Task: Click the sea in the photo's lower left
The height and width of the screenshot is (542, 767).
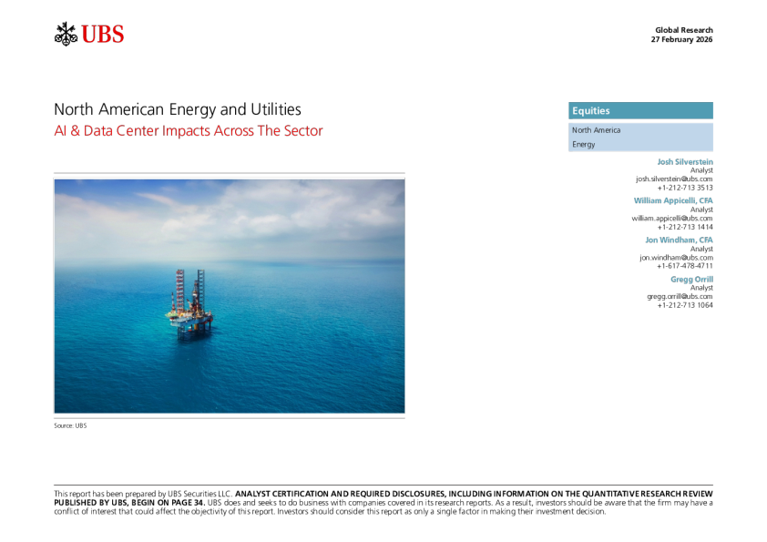Action: [100, 383]
